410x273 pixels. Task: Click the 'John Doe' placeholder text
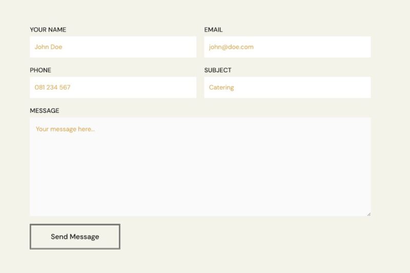(48, 47)
